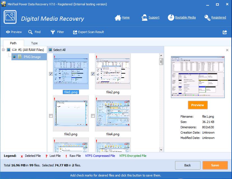Click the PNG Image folder icon
This screenshot has width=232, height=179.
(x=20, y=57)
